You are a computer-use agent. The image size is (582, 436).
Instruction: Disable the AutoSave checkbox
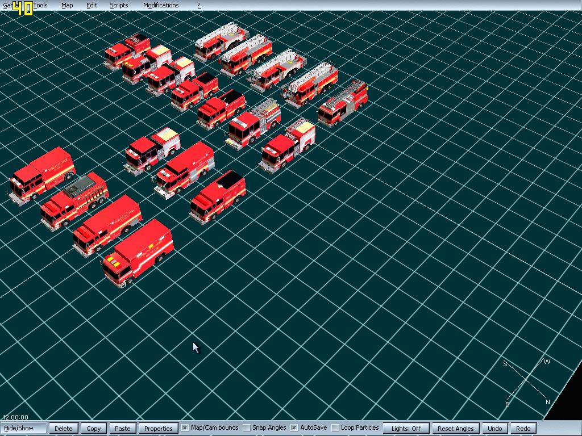click(294, 428)
